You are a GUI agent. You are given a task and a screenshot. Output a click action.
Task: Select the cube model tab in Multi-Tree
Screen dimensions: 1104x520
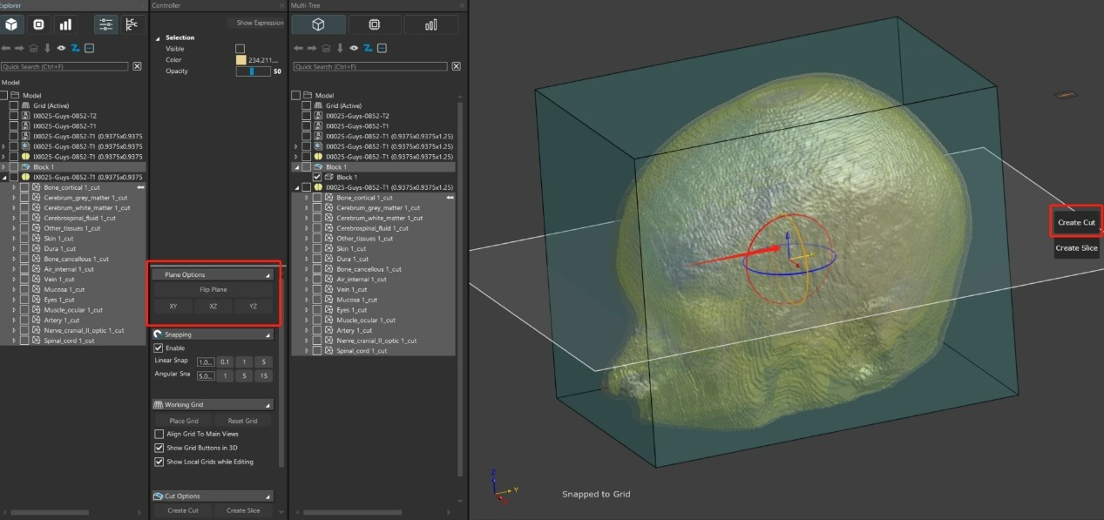318,24
